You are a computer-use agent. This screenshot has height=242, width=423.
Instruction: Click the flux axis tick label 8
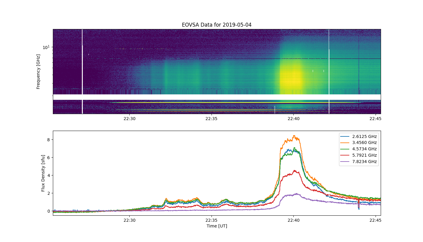tap(48, 140)
